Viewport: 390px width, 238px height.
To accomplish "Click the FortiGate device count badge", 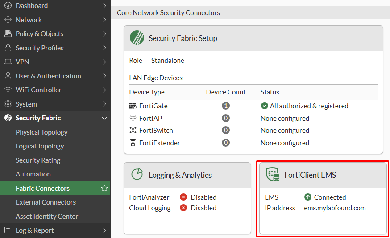I will point(226,106).
